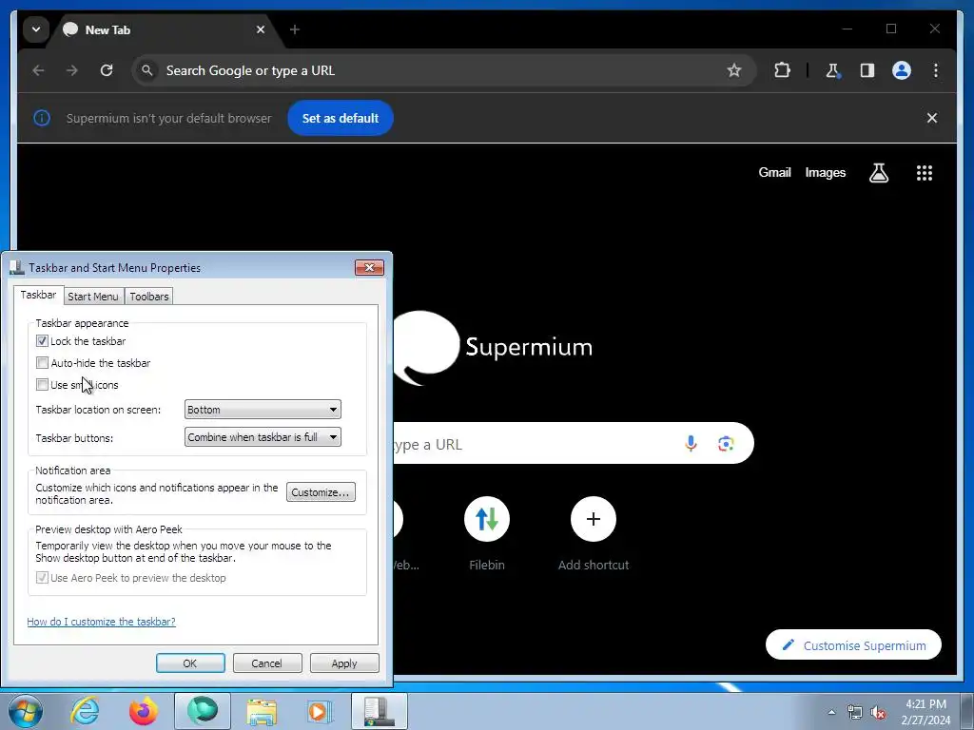974x730 pixels.
Task: Open the network tray icon
Action: pyautogui.click(x=855, y=712)
